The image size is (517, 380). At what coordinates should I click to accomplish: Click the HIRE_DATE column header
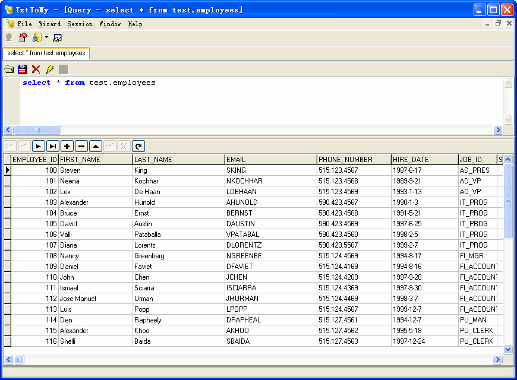425,160
